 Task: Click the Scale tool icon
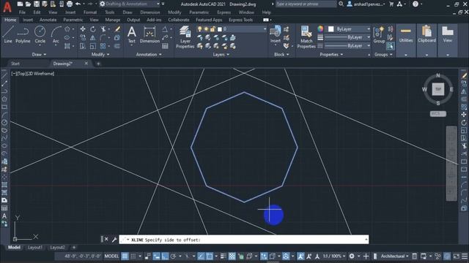93,46
